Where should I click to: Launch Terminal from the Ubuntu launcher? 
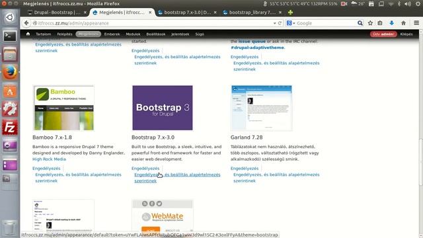[10, 36]
